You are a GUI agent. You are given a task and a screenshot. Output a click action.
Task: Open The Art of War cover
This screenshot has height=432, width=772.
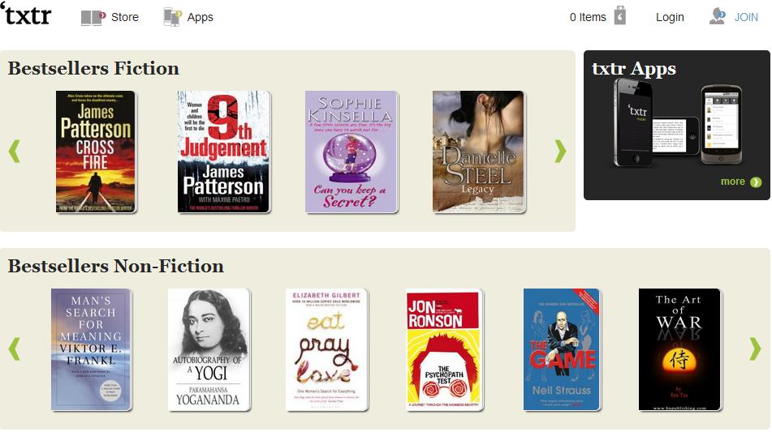[680, 349]
